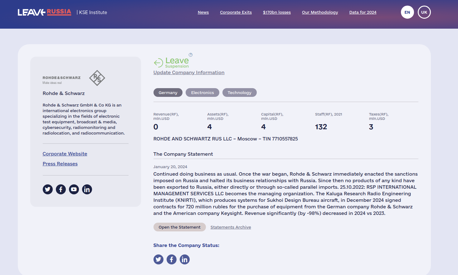
Task: View Our Methodology page
Action: click(320, 12)
